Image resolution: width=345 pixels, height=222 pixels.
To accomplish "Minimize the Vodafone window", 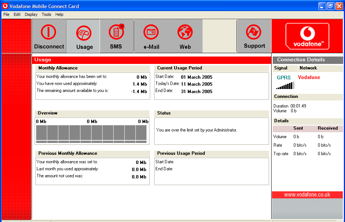I will [322, 6].
